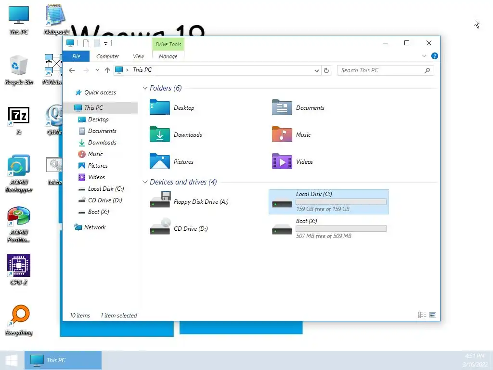Open the Manage ribbon tab
Screen dimensions: 493x370
(x=168, y=56)
